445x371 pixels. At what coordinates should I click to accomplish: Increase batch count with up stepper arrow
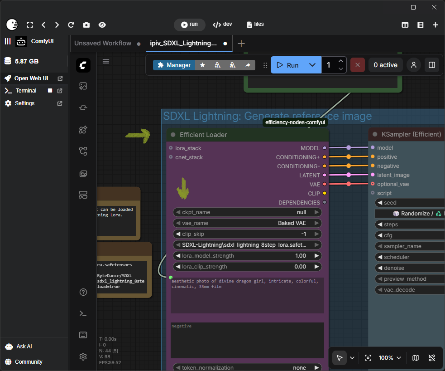coord(342,60)
